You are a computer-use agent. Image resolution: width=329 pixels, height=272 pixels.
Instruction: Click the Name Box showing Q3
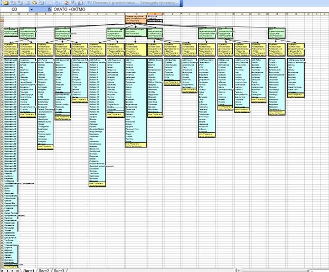(15, 10)
